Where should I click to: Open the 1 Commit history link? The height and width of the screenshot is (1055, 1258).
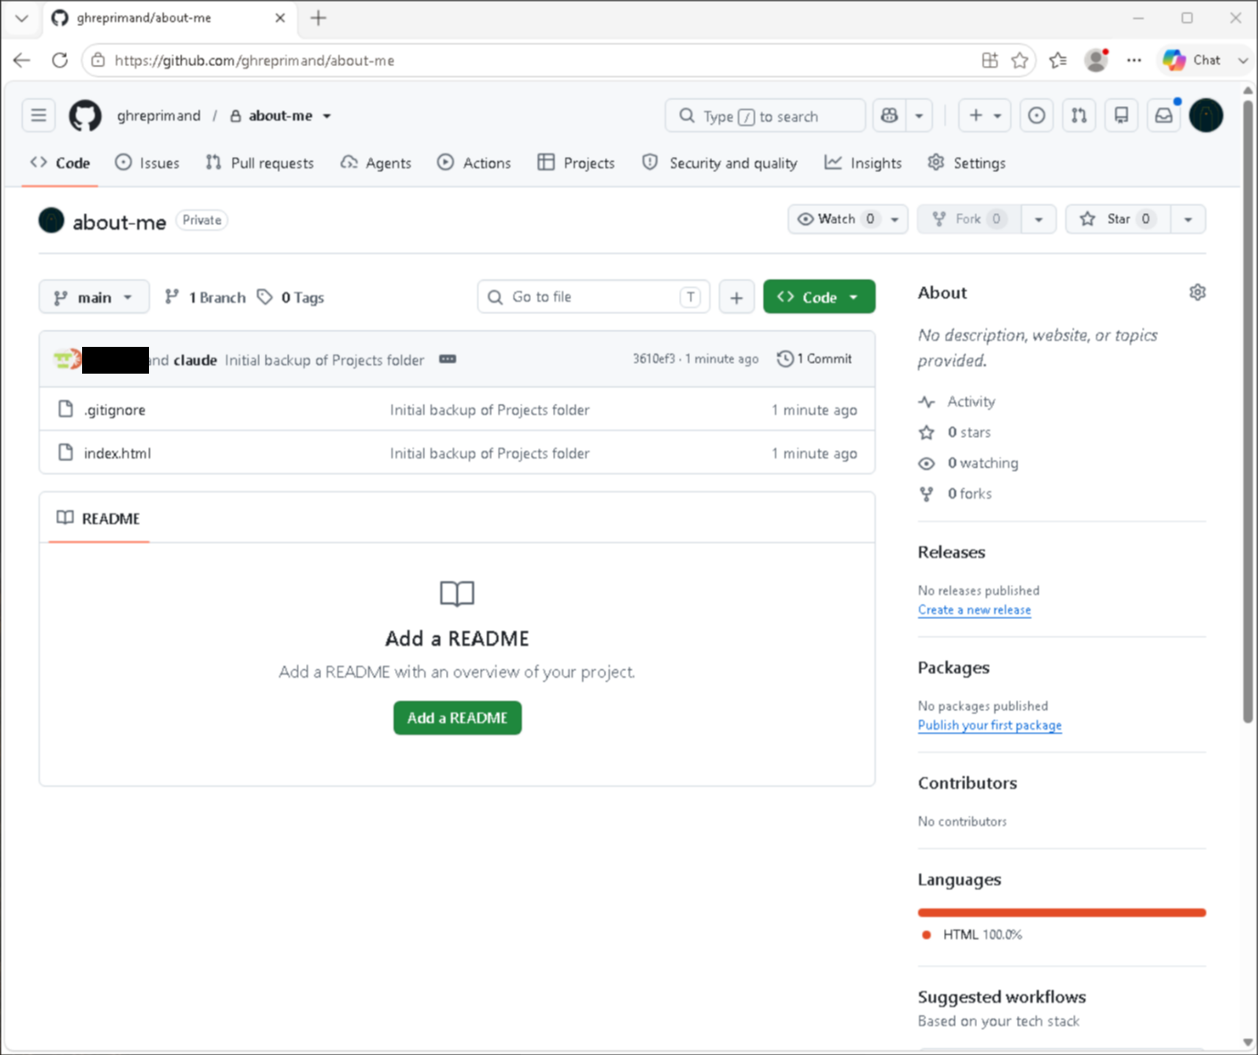pos(815,359)
